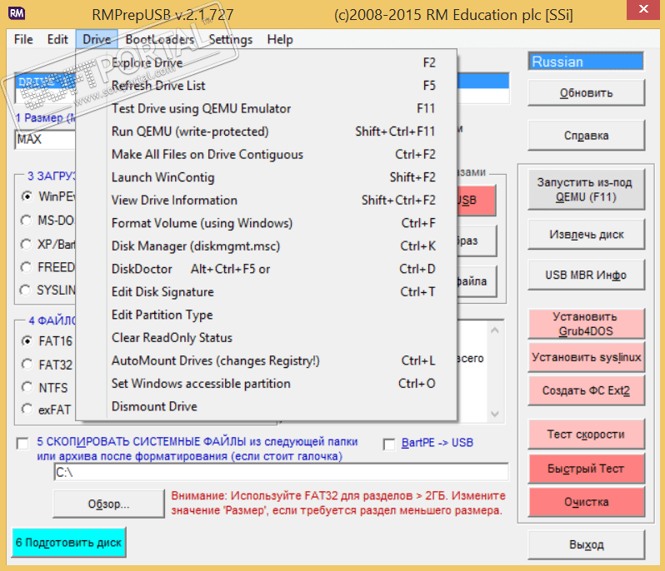Select FAT16 file system radio
665x571 pixels.
27,341
